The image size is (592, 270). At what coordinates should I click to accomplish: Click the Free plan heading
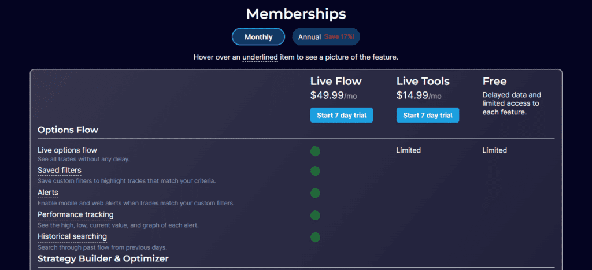pyautogui.click(x=495, y=81)
